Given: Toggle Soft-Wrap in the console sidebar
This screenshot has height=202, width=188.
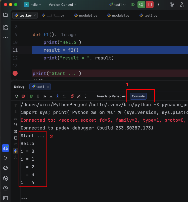Looking at the screenshot, I should [x=16, y=118].
